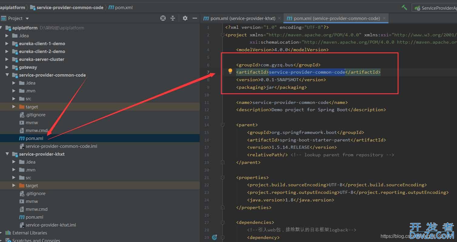Screen dimensions: 457x242
Task: Select service-provider-khxt.iml file in tree
Action: 51,225
